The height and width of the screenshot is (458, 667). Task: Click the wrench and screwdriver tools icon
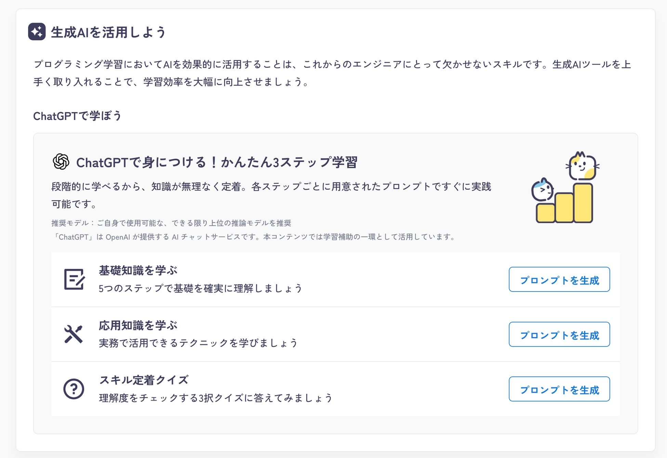74,334
